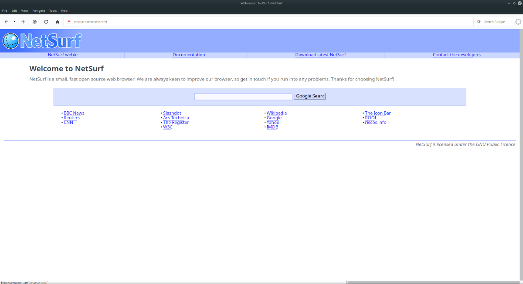This screenshot has width=523, height=284.
Task: Open the Wikipedia link
Action: [x=277, y=113]
